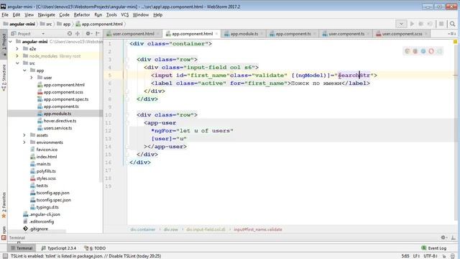Switch to app.component.ts editor tab
The image size is (460, 259).
pos(293,34)
